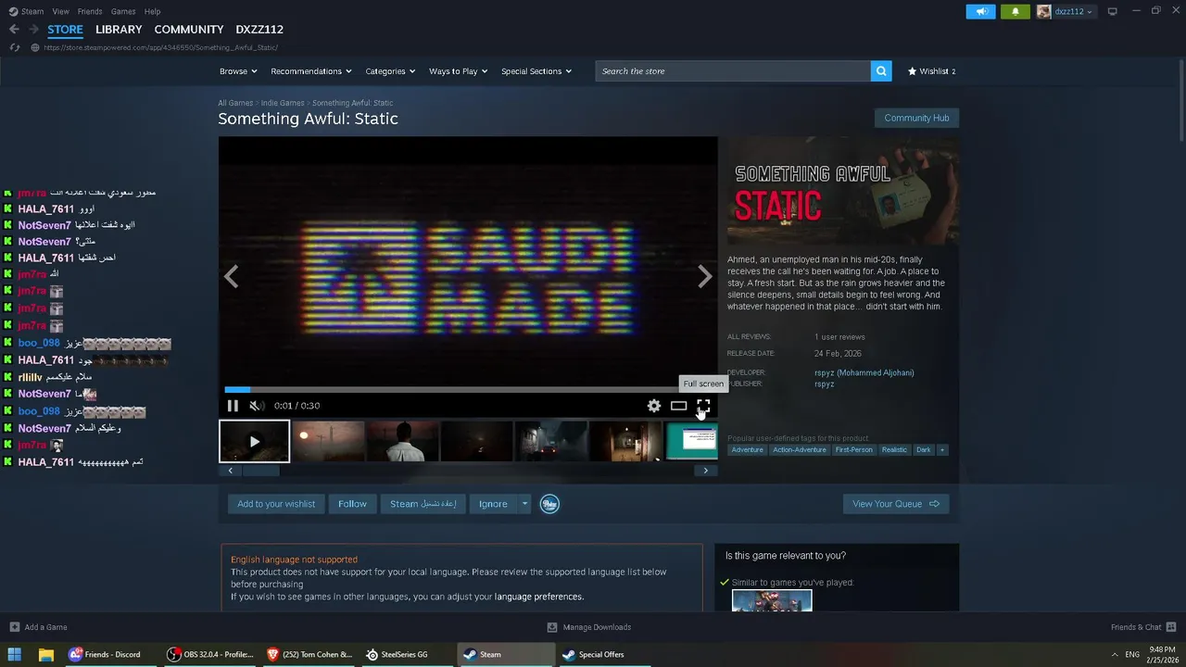Image resolution: width=1186 pixels, height=667 pixels.
Task: Click the Ignore button
Action: coord(493,504)
